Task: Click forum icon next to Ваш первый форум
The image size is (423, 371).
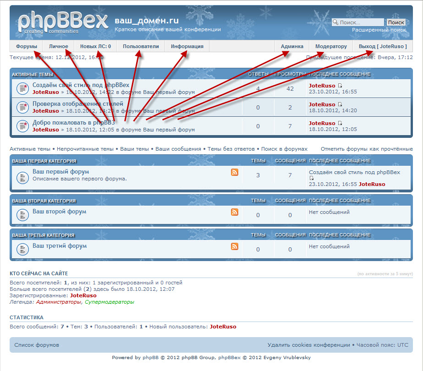Action: (x=23, y=178)
